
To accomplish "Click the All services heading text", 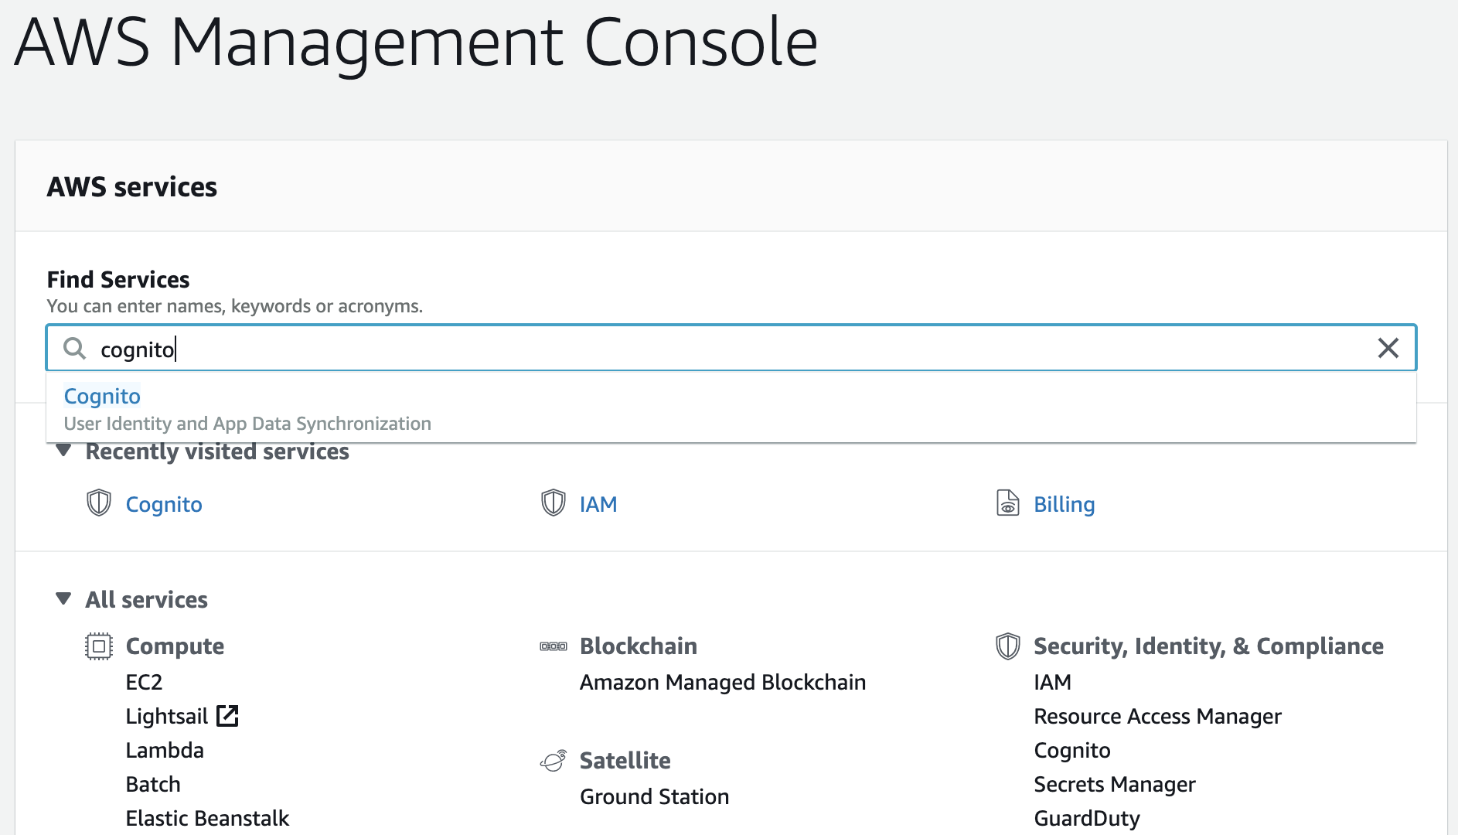I will tap(147, 599).
